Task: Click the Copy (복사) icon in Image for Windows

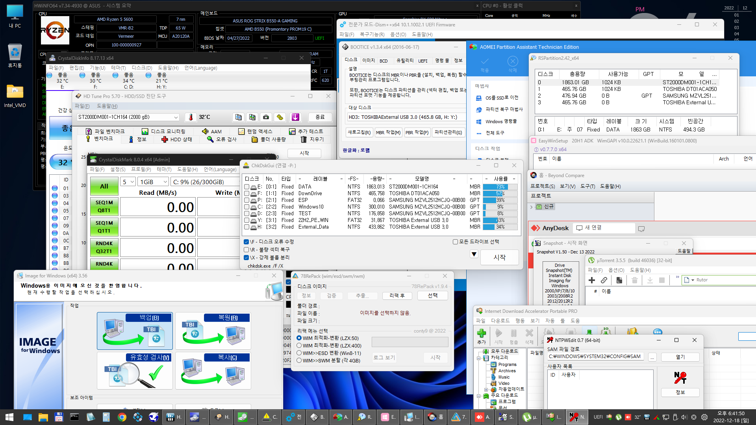Action: coord(213,371)
